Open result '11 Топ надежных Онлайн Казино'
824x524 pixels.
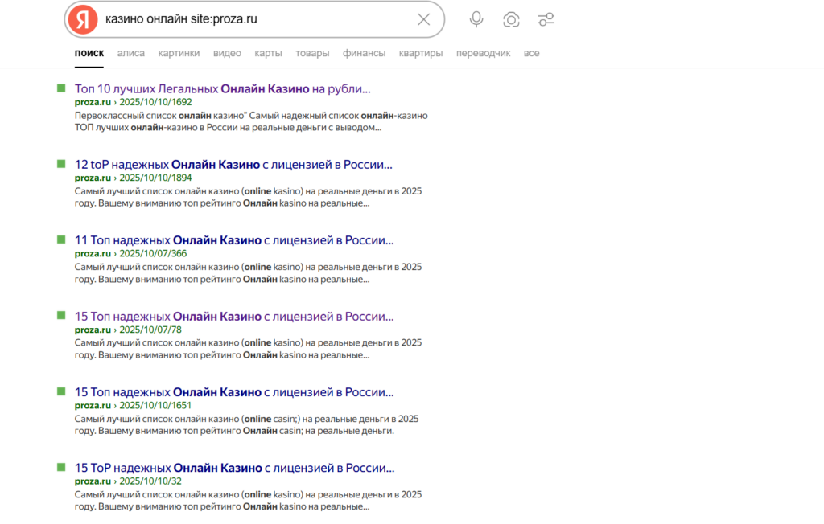(234, 240)
